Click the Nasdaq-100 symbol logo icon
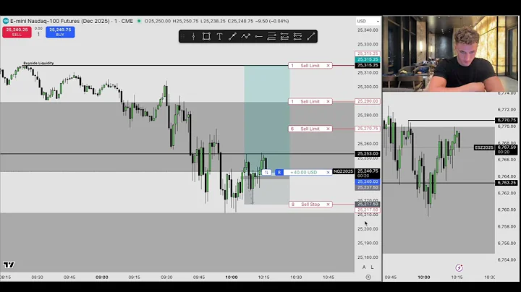 click(6, 21)
